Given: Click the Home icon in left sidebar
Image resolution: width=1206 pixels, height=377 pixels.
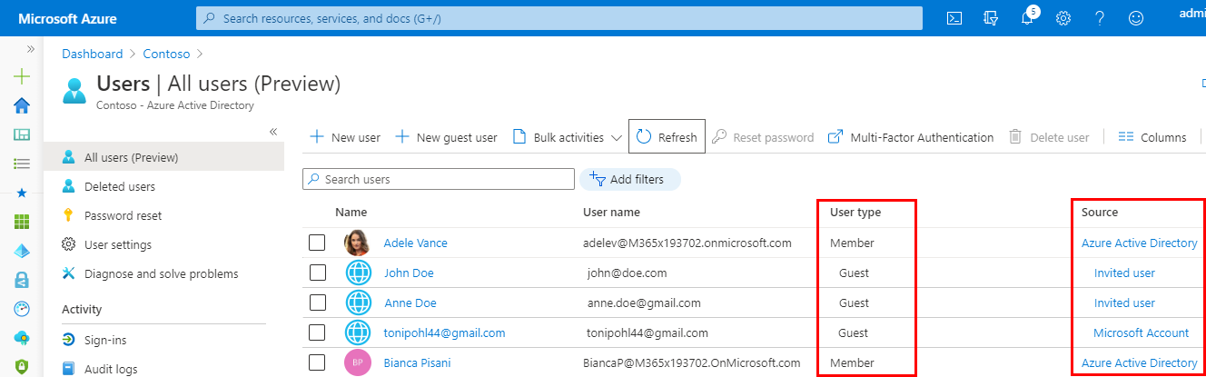Looking at the screenshot, I should 22,105.
